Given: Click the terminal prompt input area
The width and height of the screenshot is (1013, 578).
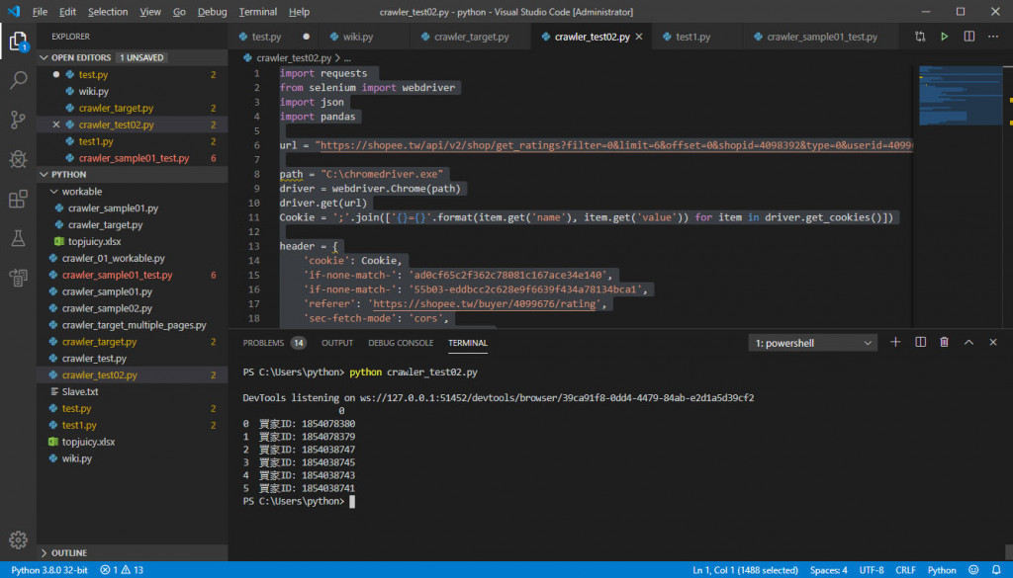Looking at the screenshot, I should tap(351, 501).
